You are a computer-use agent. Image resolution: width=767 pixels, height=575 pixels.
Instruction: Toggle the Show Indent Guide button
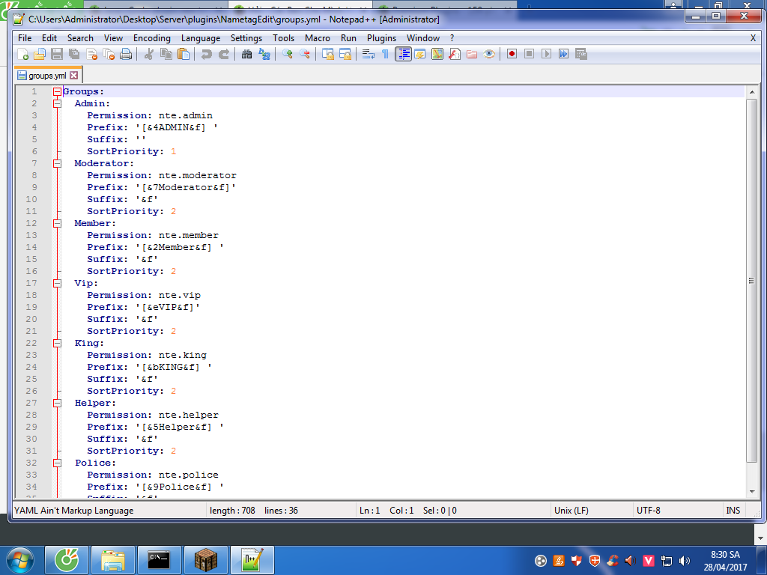coord(403,54)
